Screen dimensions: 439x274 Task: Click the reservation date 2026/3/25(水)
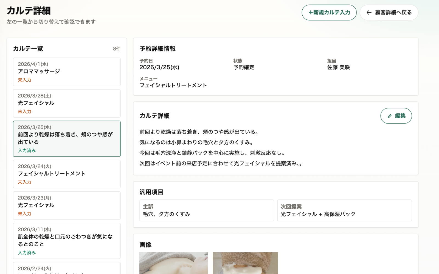[x=159, y=67]
